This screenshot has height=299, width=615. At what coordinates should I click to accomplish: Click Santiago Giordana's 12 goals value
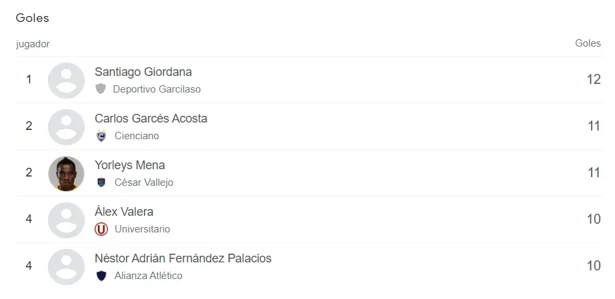tap(594, 80)
